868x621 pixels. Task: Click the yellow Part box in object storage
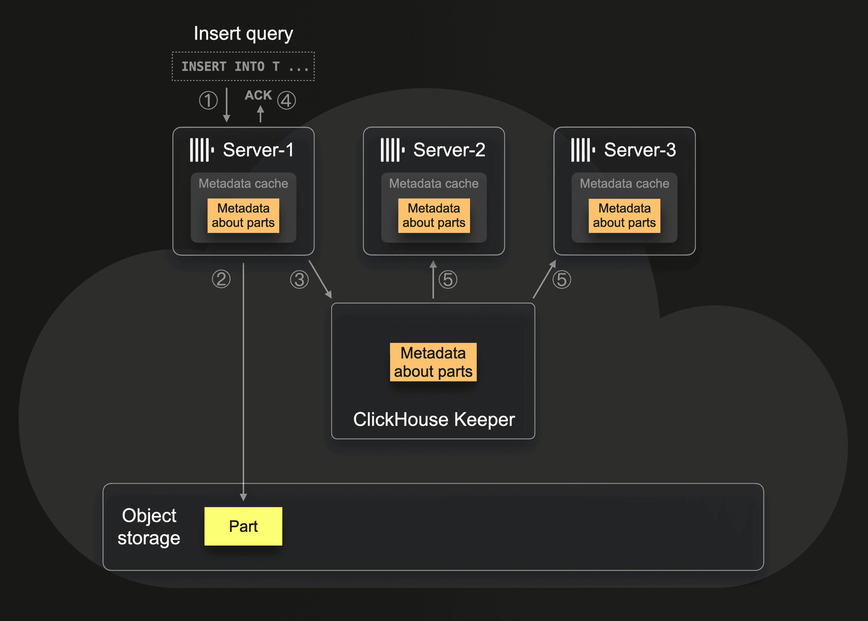(x=243, y=526)
